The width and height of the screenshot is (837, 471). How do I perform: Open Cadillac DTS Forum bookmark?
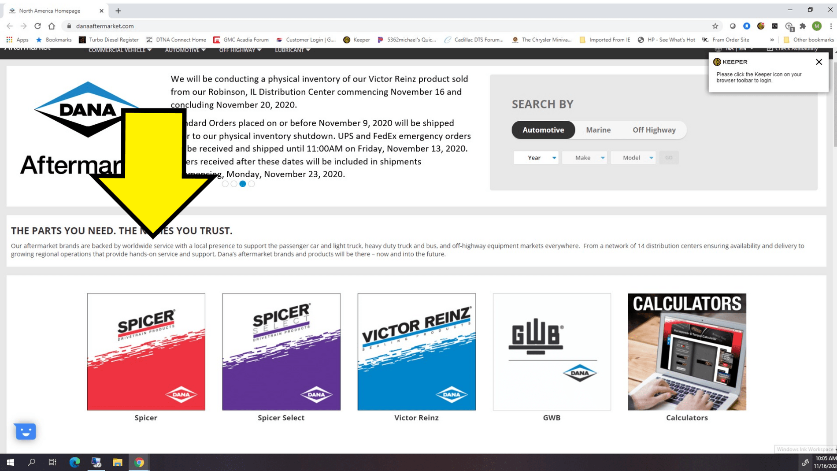click(x=474, y=40)
